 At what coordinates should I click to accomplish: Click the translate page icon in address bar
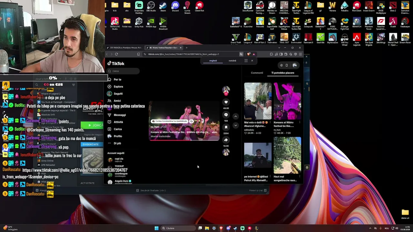241,54
